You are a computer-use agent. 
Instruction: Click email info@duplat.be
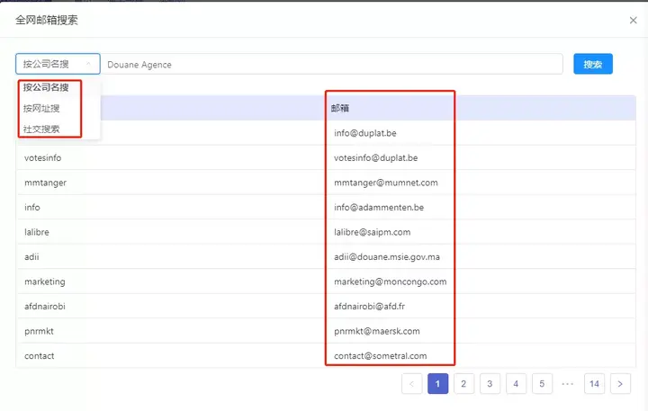tap(365, 133)
